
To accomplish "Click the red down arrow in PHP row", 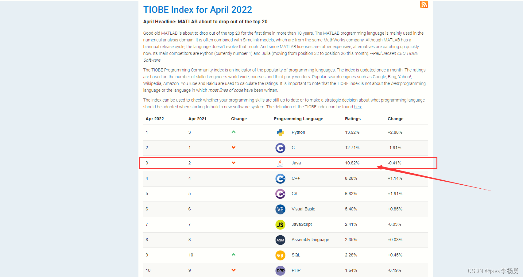I will pyautogui.click(x=234, y=270).
